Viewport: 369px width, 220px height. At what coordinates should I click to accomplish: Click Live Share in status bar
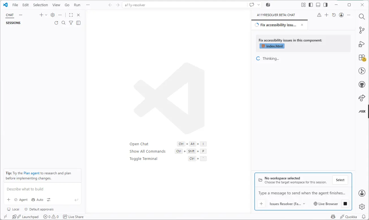click(73, 217)
